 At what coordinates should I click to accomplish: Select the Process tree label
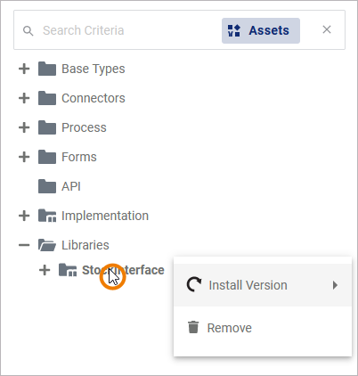click(x=84, y=127)
